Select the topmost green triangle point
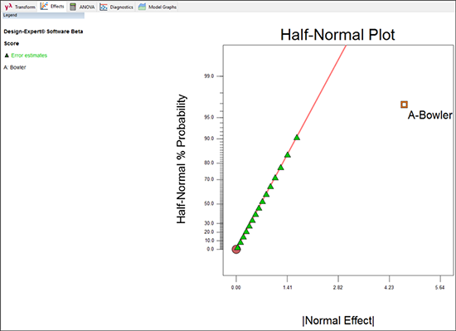Image resolution: width=456 pixels, height=331 pixels. click(297, 137)
